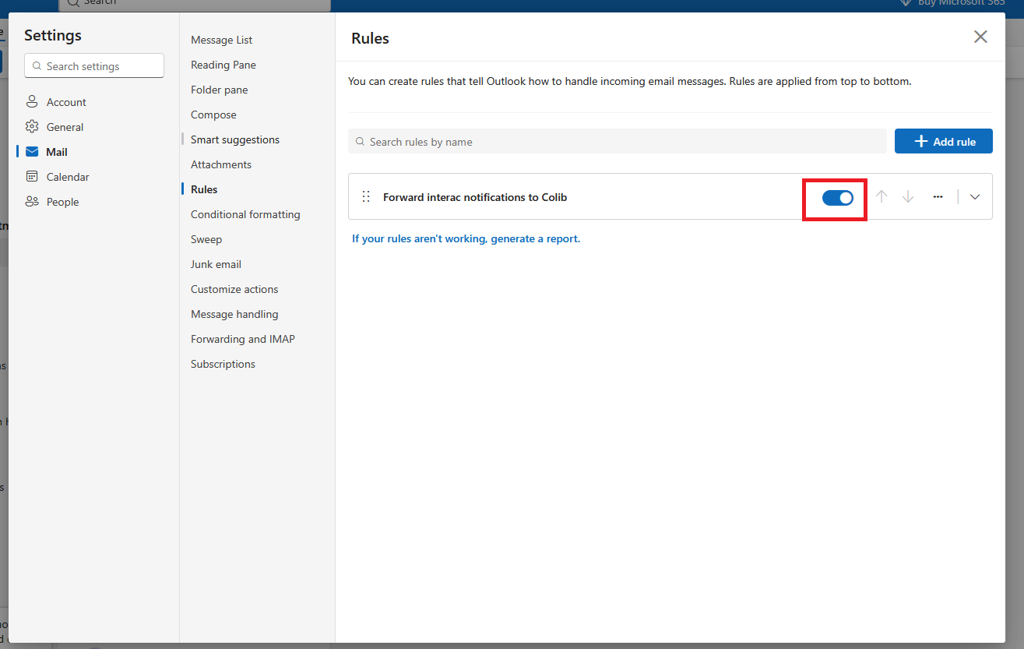The height and width of the screenshot is (649, 1024).
Task: Open Junk email settings
Action: point(216,264)
